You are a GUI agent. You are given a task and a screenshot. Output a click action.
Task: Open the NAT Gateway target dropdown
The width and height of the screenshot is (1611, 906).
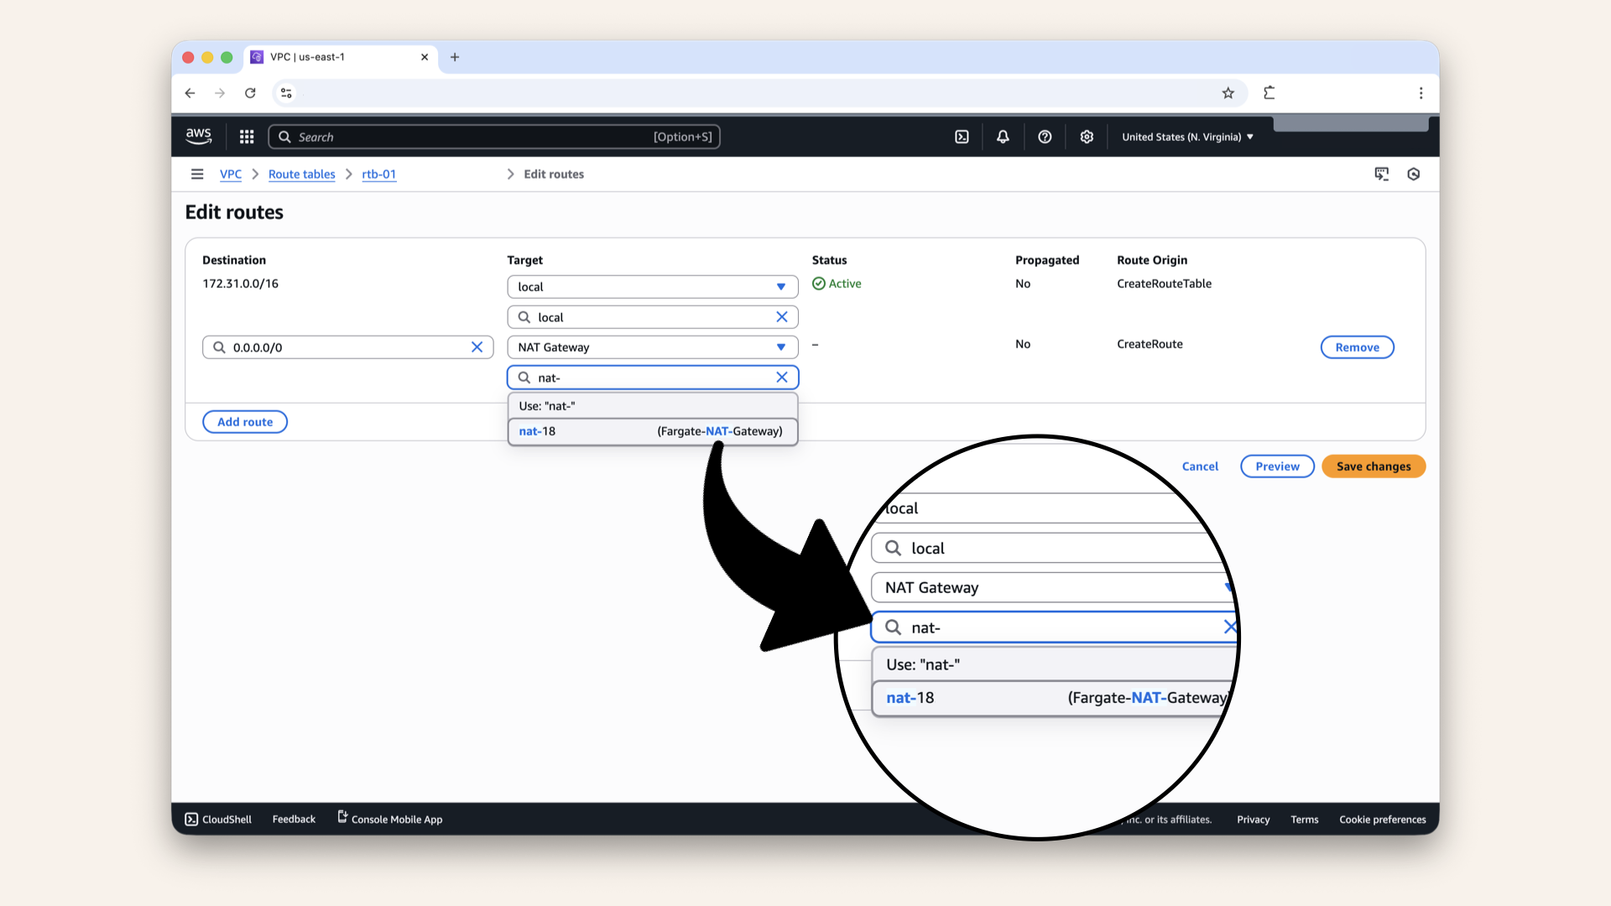pos(780,346)
